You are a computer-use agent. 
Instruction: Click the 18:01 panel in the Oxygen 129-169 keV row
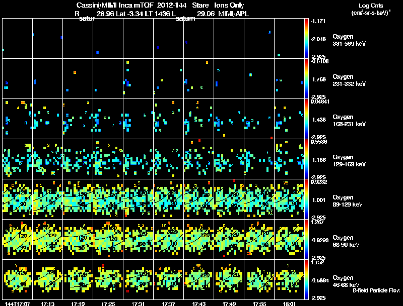pyautogui.click(x=289, y=159)
